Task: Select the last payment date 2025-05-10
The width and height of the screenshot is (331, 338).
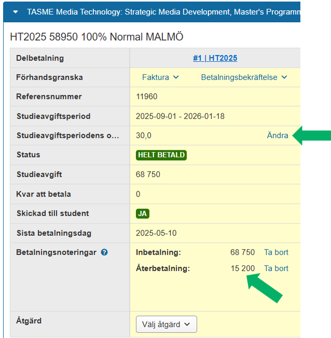Action: [156, 233]
